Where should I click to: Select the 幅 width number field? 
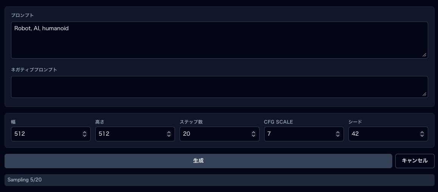click(x=45, y=134)
